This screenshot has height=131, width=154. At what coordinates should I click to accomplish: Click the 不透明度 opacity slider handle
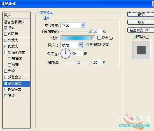click(x=89, y=32)
